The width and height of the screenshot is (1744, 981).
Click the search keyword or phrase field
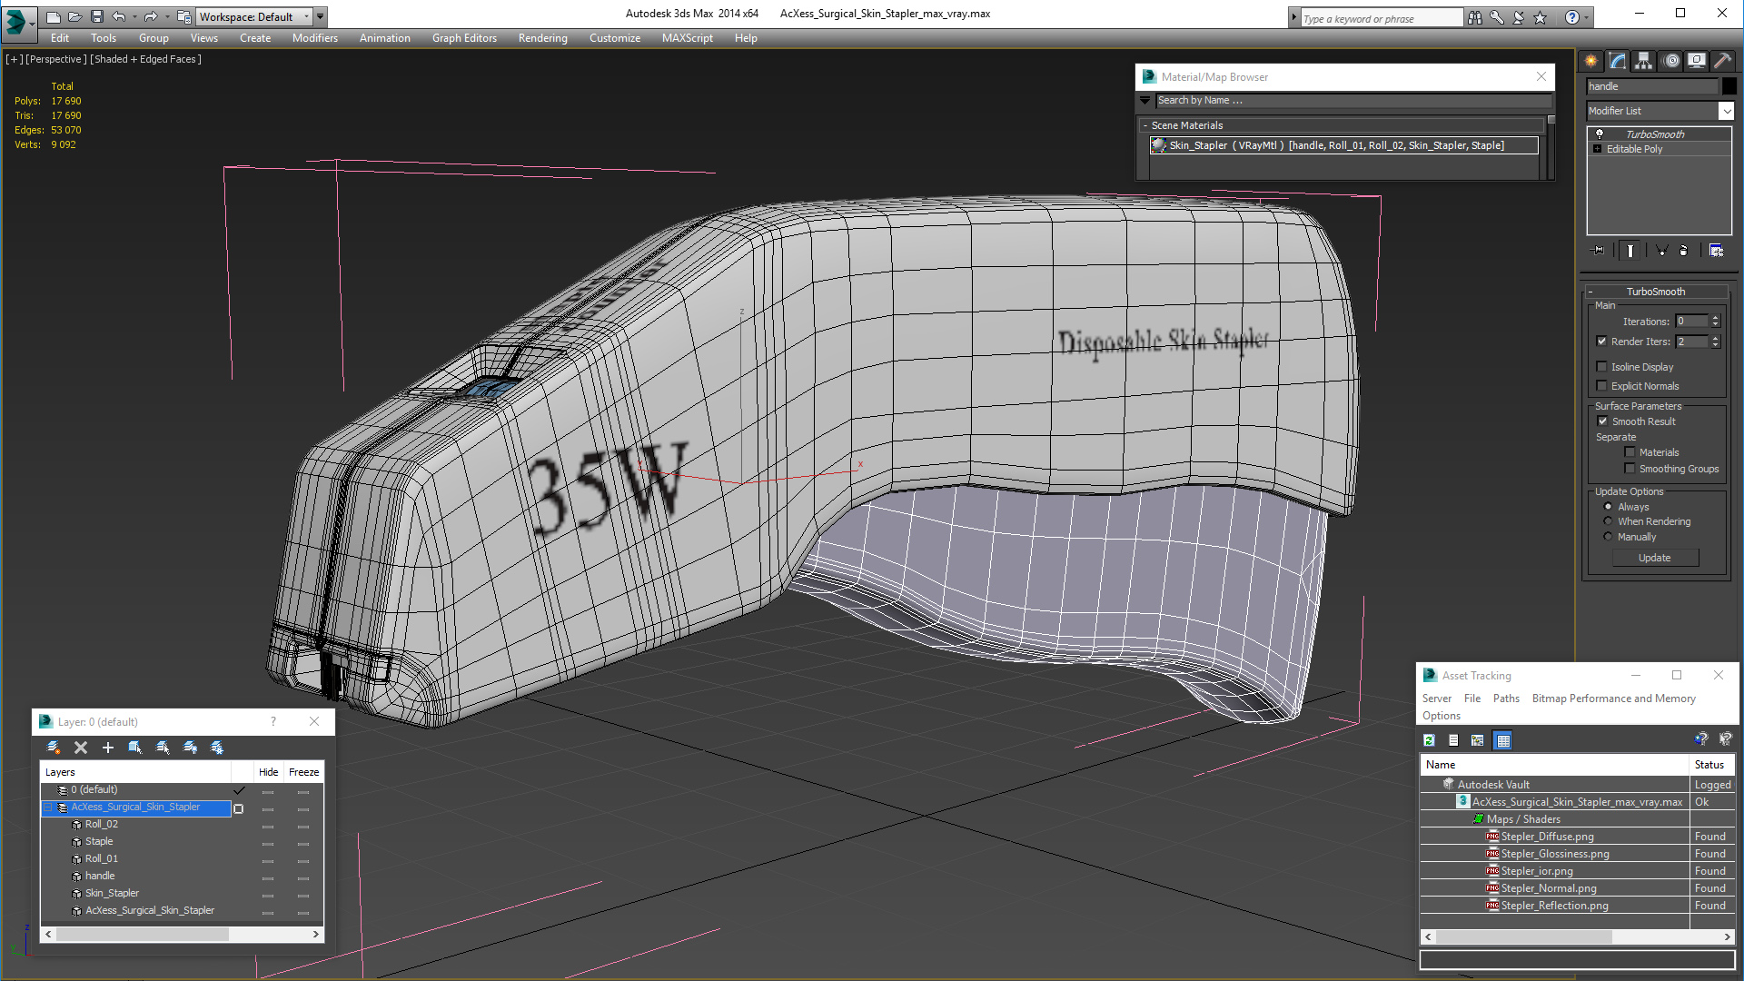(1382, 18)
